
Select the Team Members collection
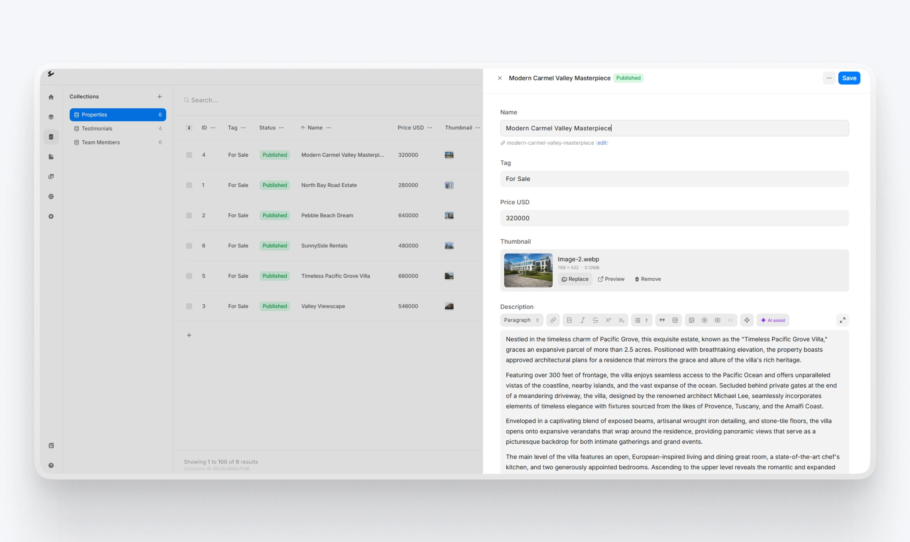(x=118, y=142)
